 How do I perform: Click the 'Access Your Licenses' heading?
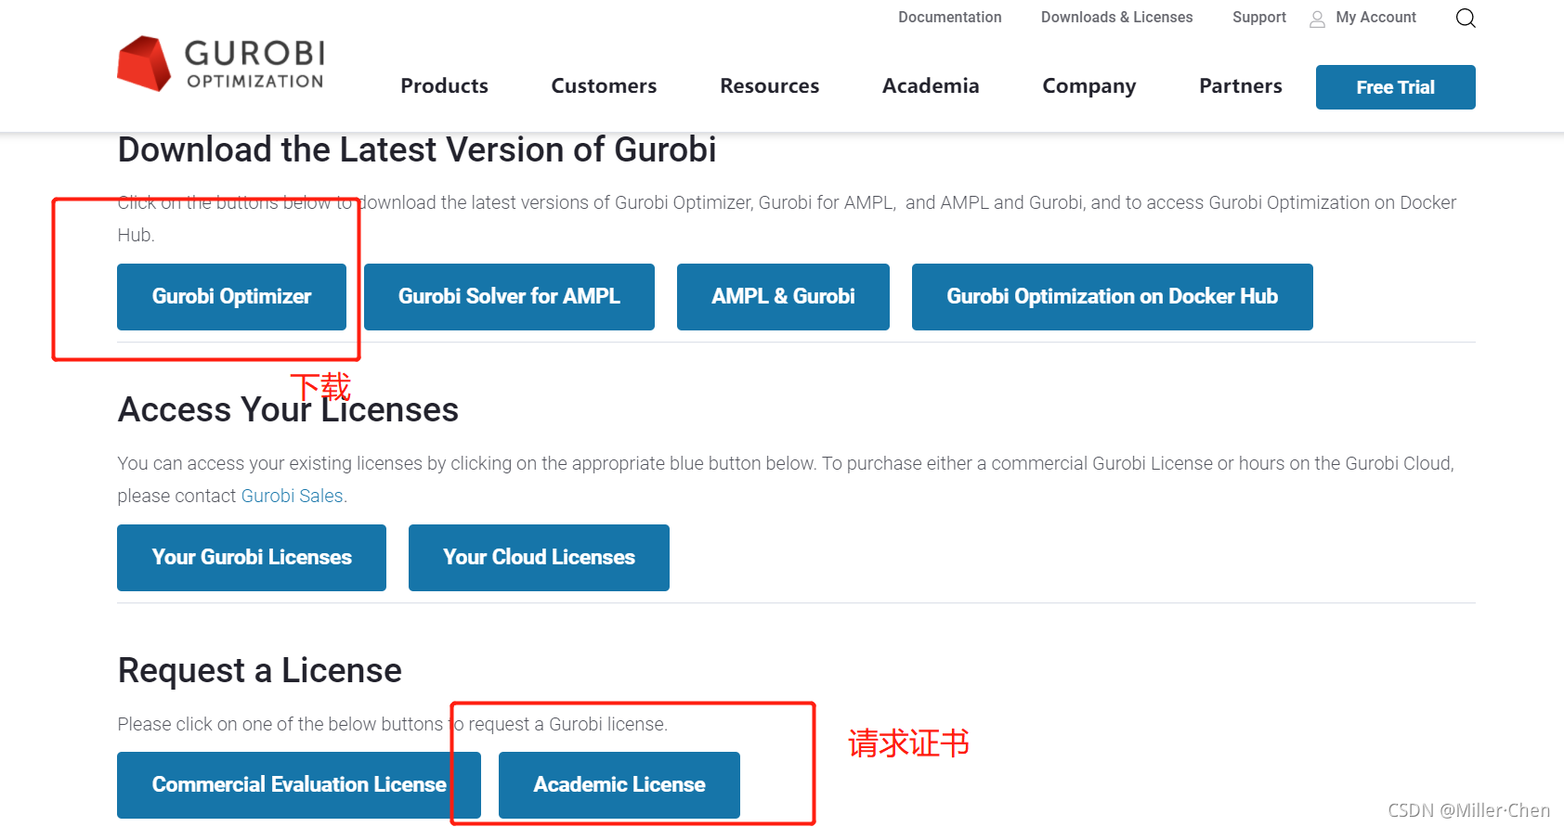pyautogui.click(x=288, y=409)
